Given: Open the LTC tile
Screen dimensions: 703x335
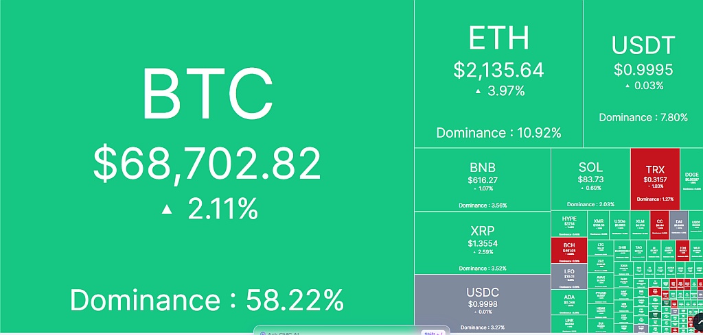Looking at the screenshot, I should 601,247.
